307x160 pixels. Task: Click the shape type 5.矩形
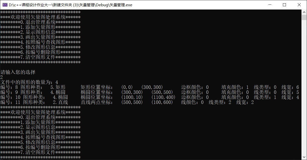[58, 87]
